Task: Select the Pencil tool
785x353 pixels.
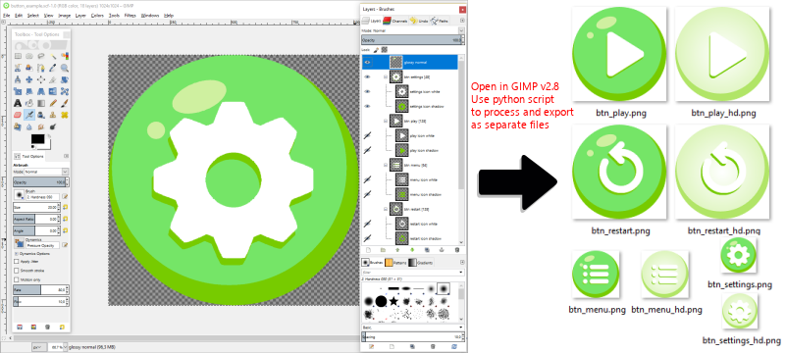Action: [x=54, y=103]
